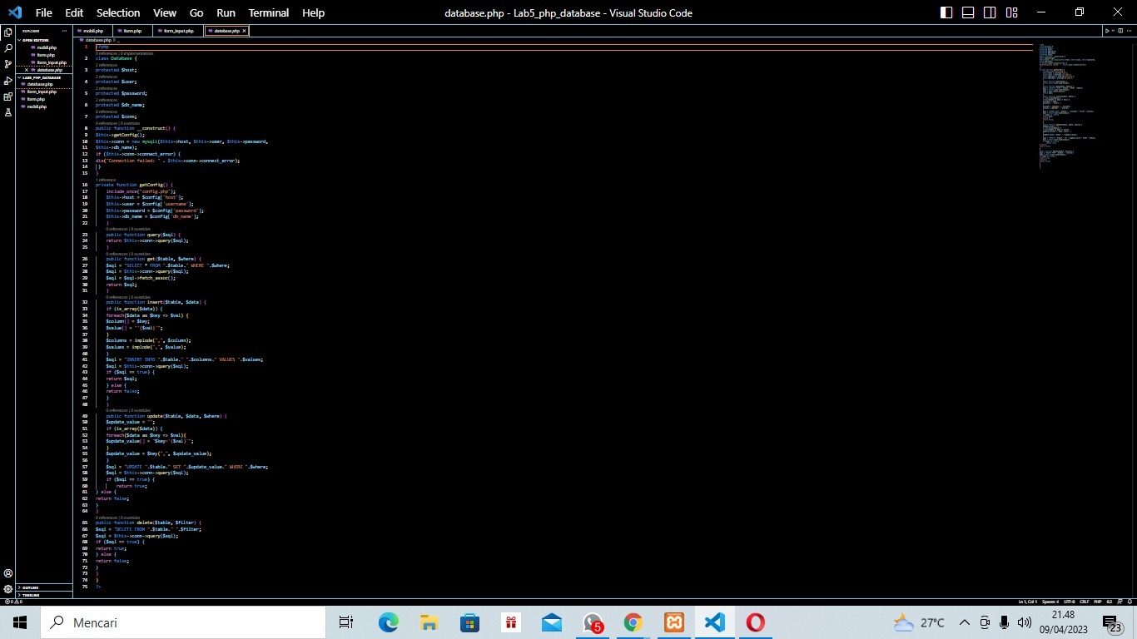Open the Accounts icon above settings gear
Viewport: 1137px width, 639px height.
tap(8, 573)
